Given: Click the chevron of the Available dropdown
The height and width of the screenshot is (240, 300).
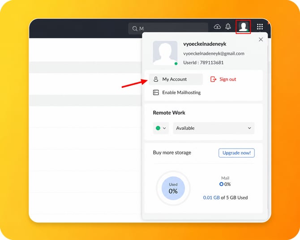Looking at the screenshot, I should coord(249,128).
